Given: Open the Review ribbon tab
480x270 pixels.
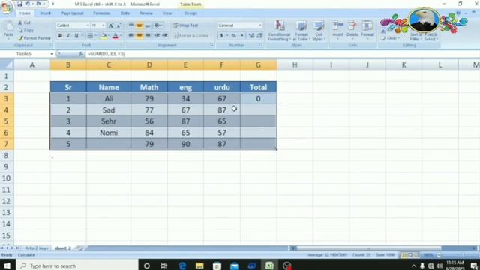Looking at the screenshot, I should (146, 13).
